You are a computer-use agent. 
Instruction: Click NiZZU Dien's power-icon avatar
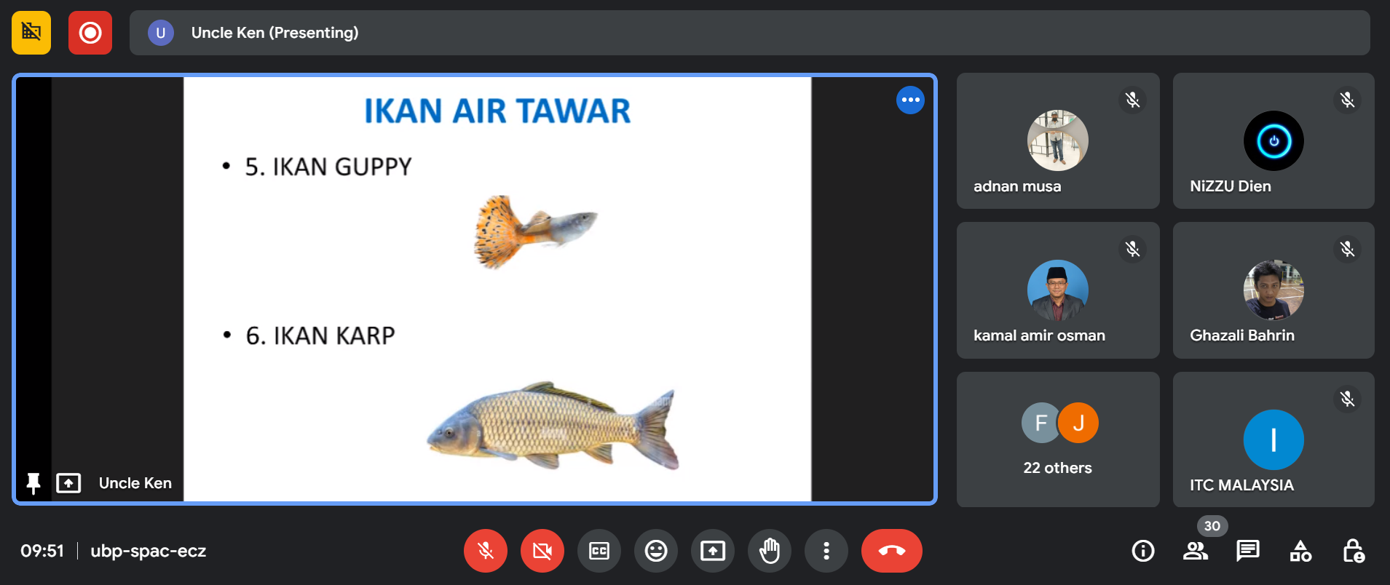[x=1273, y=140]
